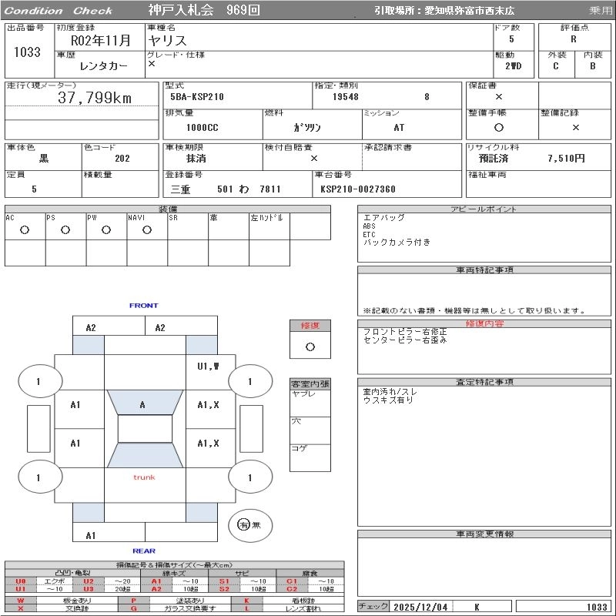
Task: Click the red W legend code cell
Action: 21,601
